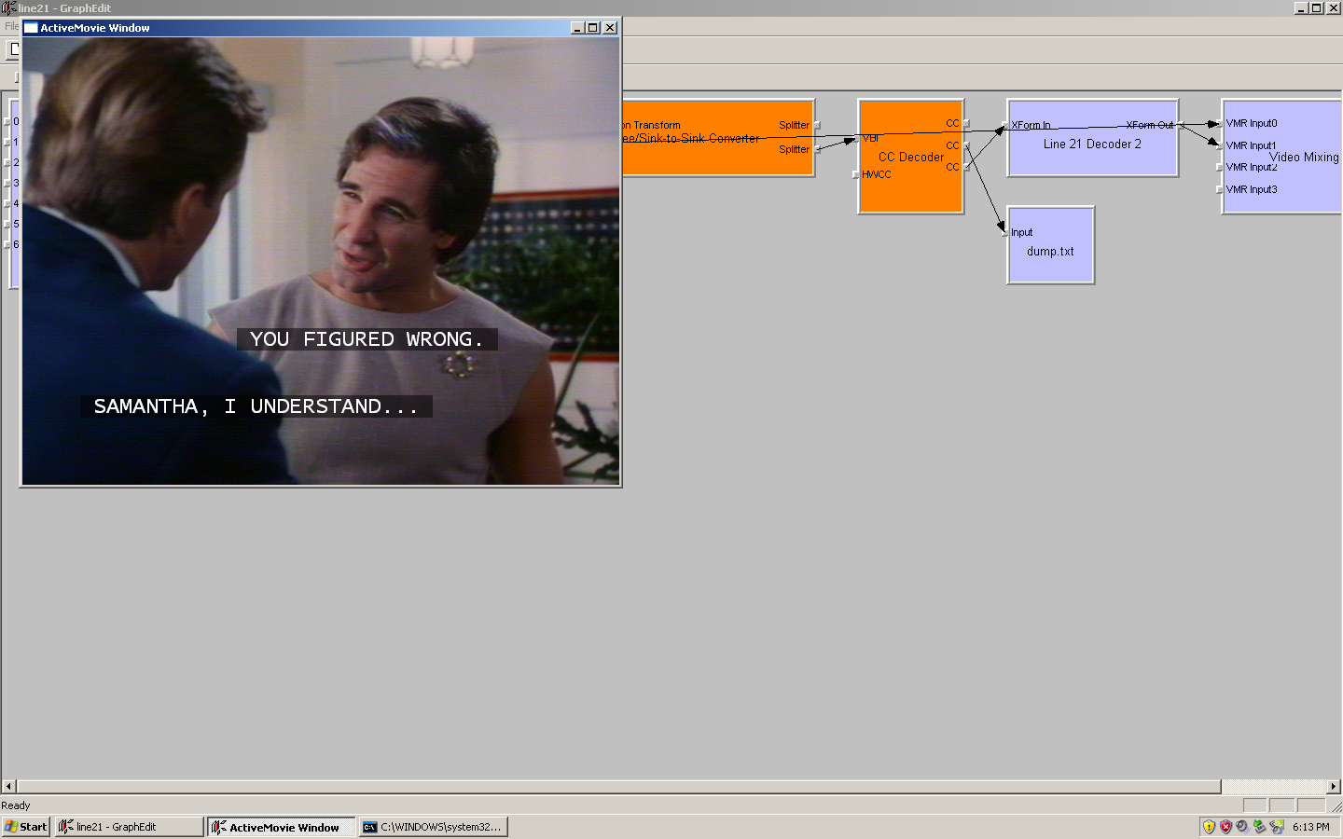Click the GraphEdit application icon in title bar

point(8,7)
